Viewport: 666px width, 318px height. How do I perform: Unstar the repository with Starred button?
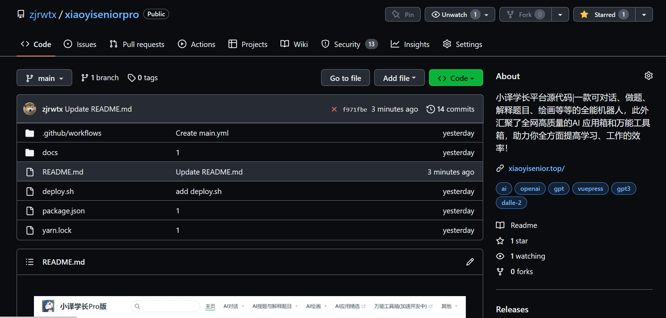click(x=604, y=14)
